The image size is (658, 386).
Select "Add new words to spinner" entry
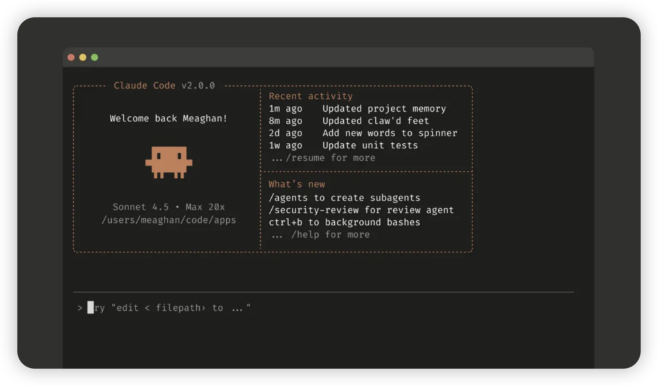(x=389, y=133)
